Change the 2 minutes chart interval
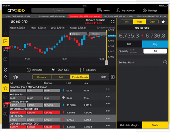Image resolution: width=170 pixels, height=132 pixels. [34, 70]
